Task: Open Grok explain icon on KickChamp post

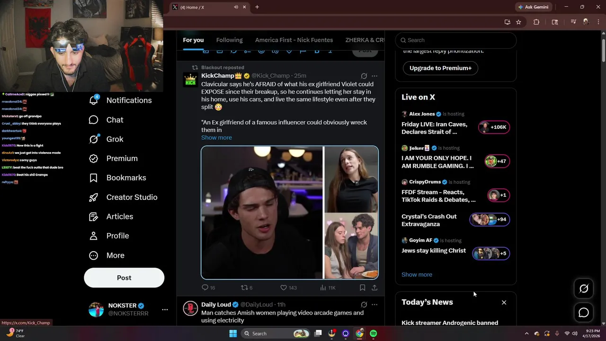Action: point(364,76)
